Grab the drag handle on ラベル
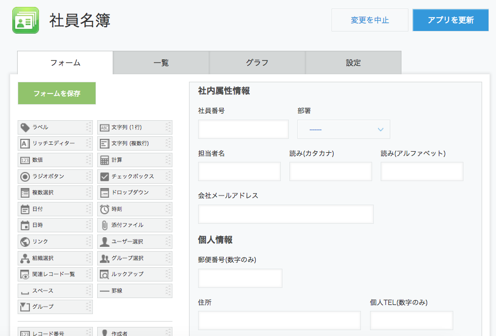 pyautogui.click(x=89, y=128)
